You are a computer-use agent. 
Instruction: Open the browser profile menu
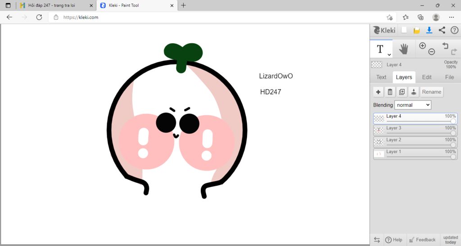(x=436, y=18)
